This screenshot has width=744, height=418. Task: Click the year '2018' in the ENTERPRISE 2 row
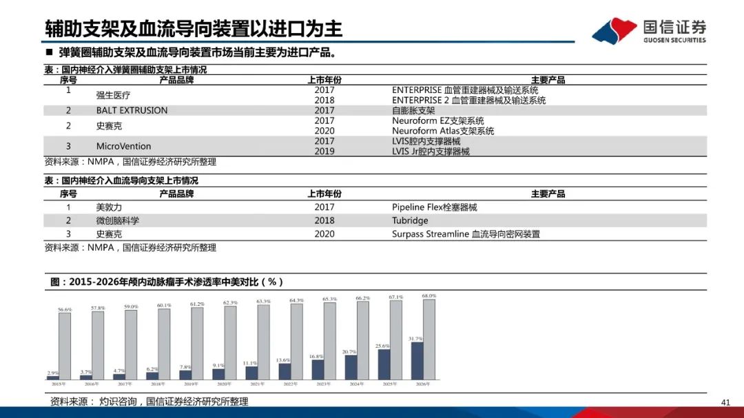tap(324, 100)
